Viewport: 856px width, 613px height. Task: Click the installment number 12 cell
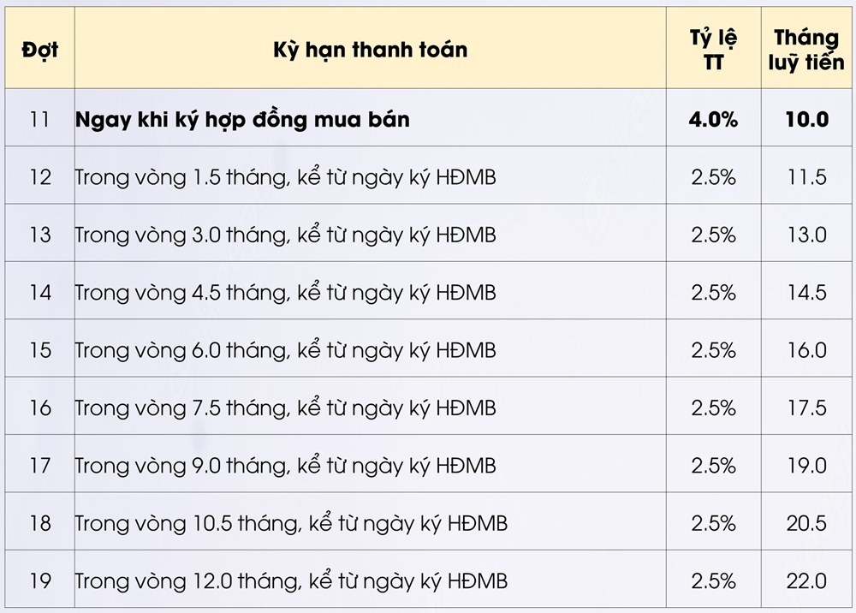click(40, 177)
